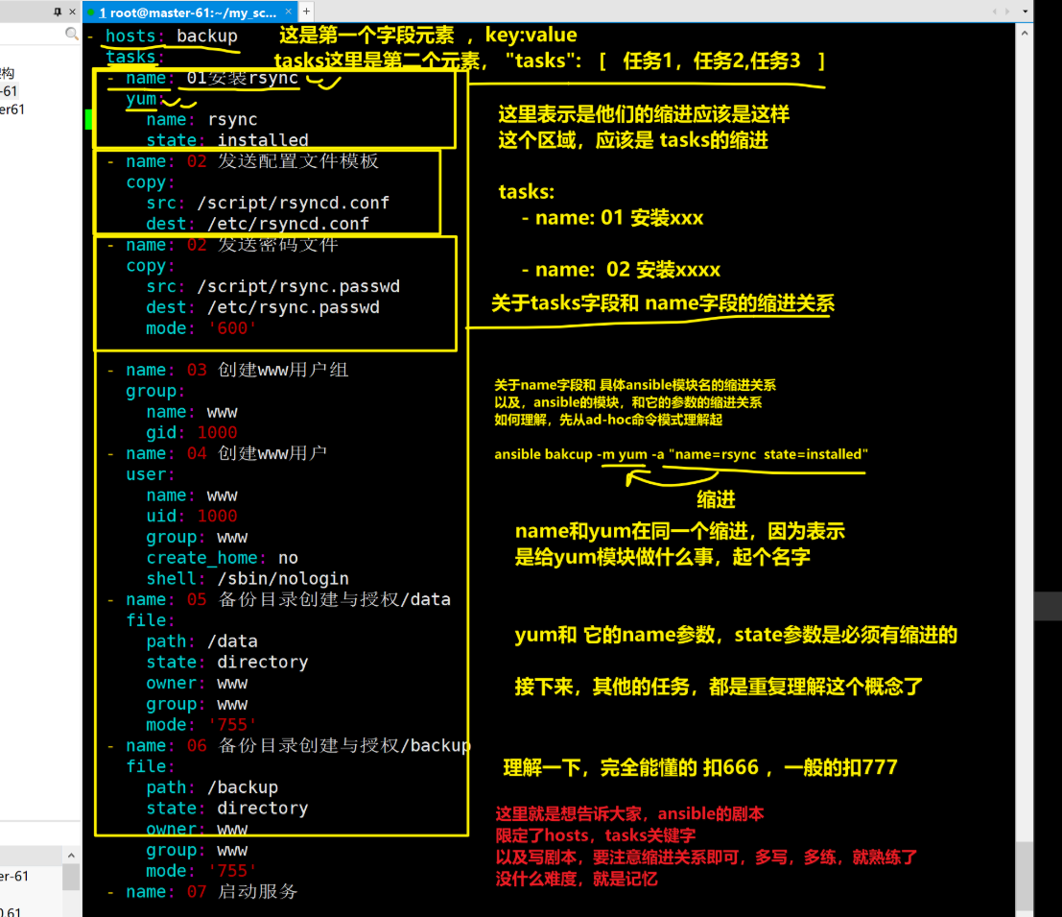Pin the left session panel

tap(58, 12)
